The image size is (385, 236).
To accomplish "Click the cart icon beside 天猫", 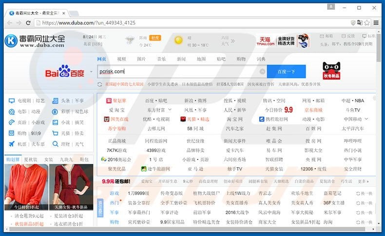I will 55,133.
